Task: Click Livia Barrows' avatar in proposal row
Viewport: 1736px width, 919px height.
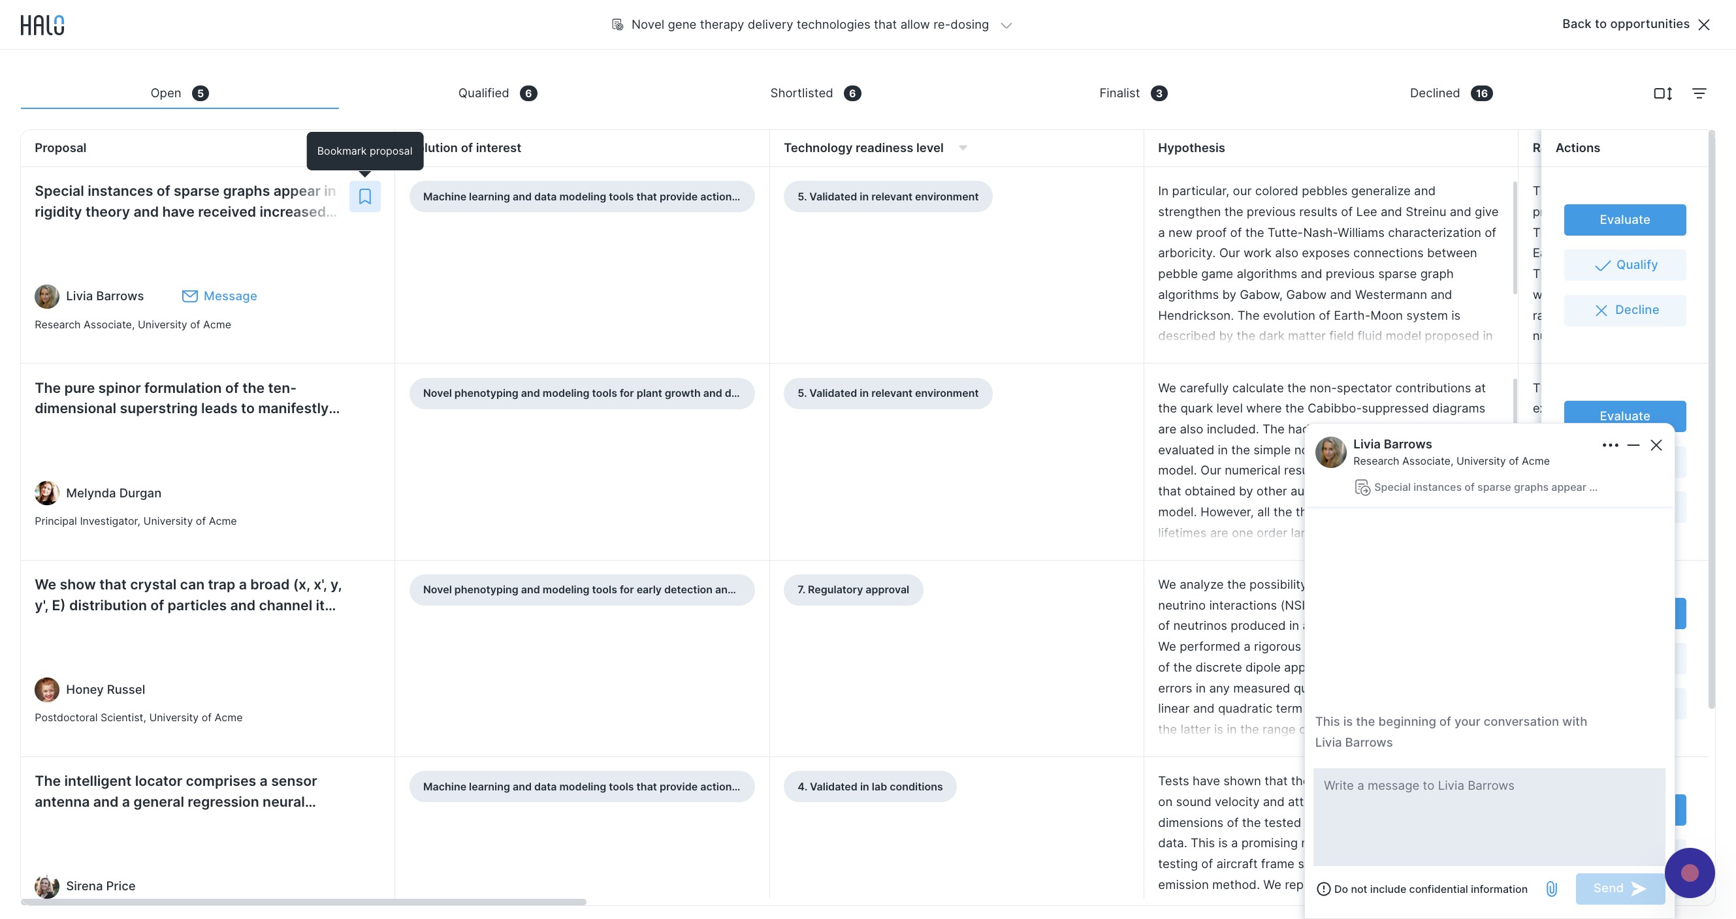Action: (x=46, y=296)
